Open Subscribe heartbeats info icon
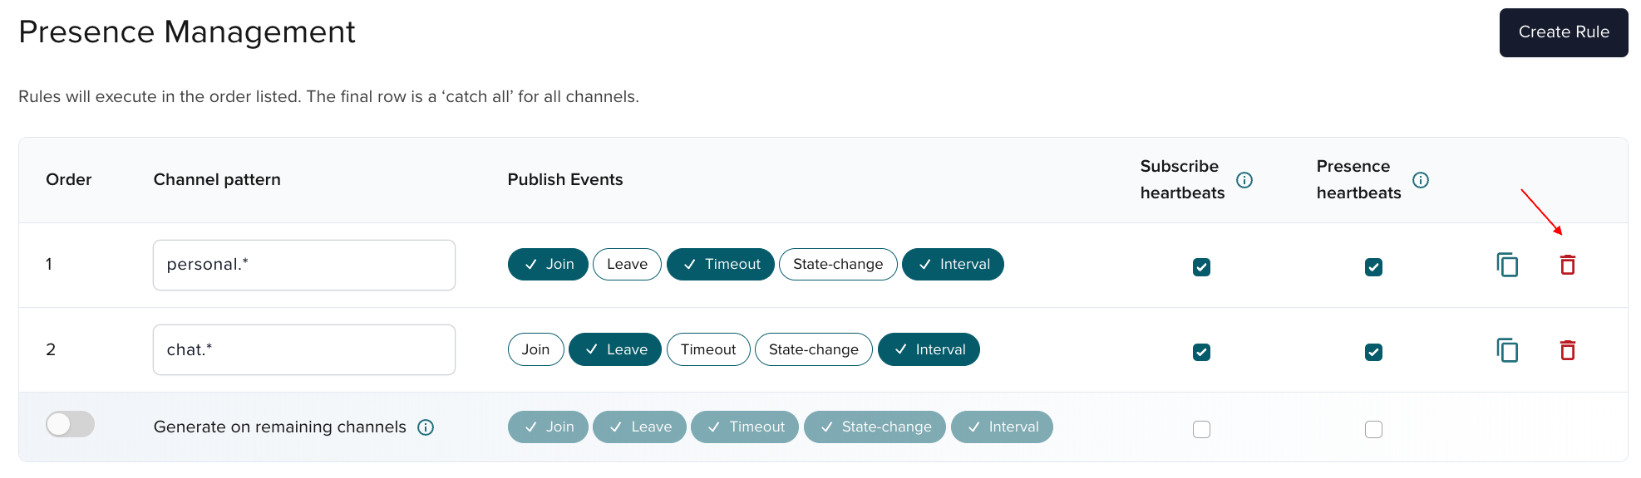Viewport: 1641px width, 478px height. [1244, 180]
